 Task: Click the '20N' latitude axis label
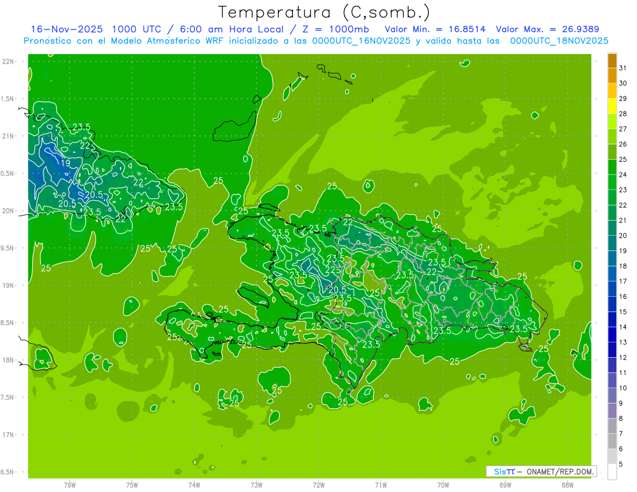[7, 211]
